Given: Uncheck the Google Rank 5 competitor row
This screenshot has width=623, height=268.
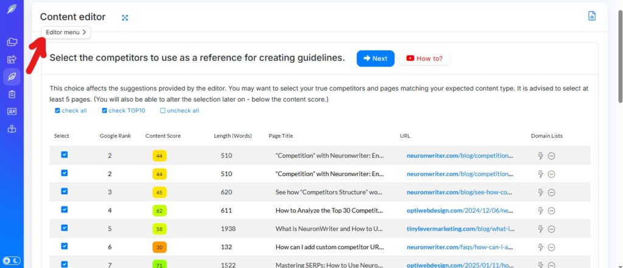Looking at the screenshot, I should pos(64,228).
